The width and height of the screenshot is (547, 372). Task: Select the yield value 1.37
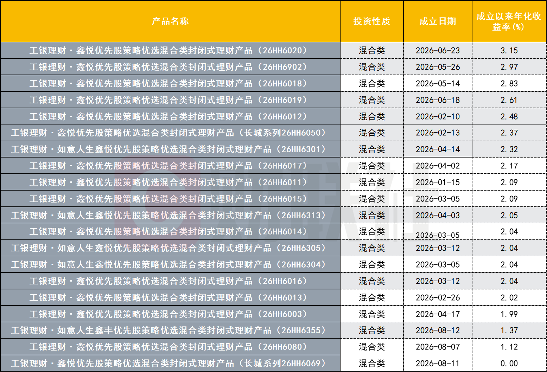click(509, 331)
